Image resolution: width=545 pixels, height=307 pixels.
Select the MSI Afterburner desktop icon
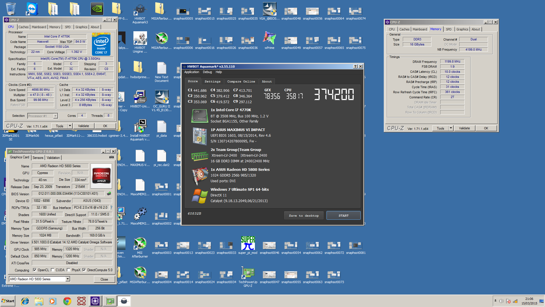pyautogui.click(x=140, y=247)
